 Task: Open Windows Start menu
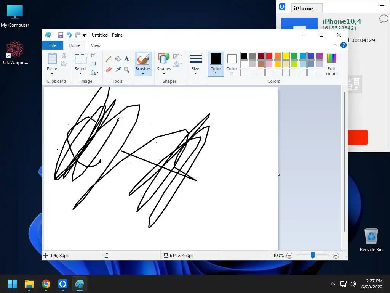[12, 284]
